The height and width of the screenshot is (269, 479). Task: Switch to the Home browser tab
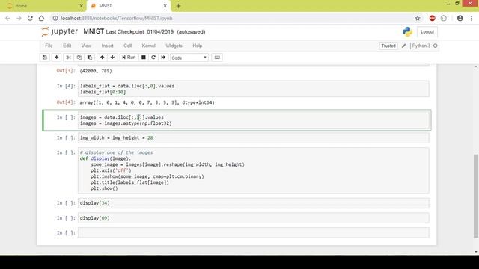(43, 6)
